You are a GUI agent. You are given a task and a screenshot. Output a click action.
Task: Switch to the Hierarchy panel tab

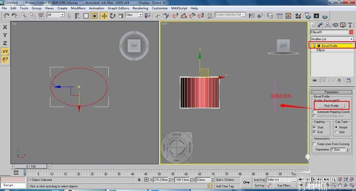click(x=328, y=25)
